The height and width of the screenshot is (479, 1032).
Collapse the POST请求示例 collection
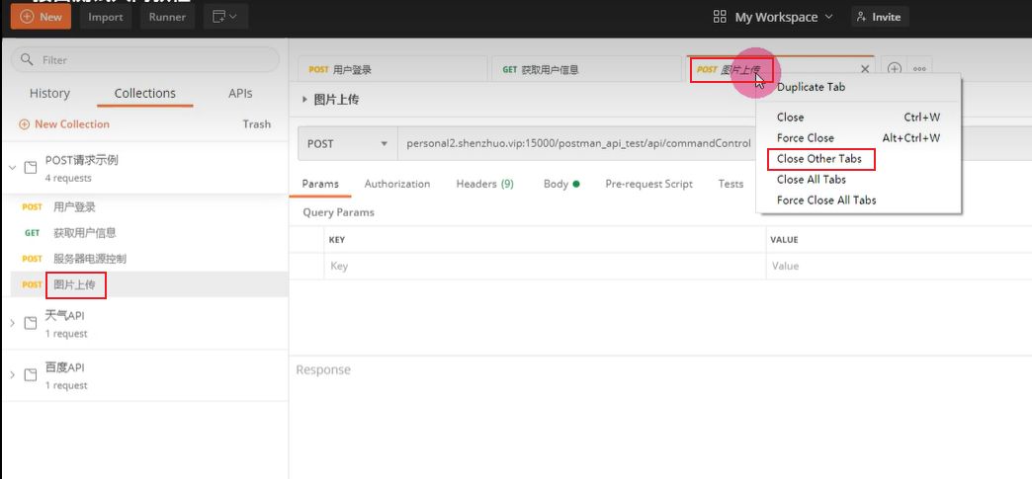tap(12, 168)
